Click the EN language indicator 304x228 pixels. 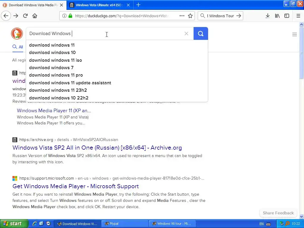pos(262,224)
